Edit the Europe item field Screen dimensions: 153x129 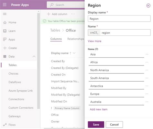pos(116,94)
